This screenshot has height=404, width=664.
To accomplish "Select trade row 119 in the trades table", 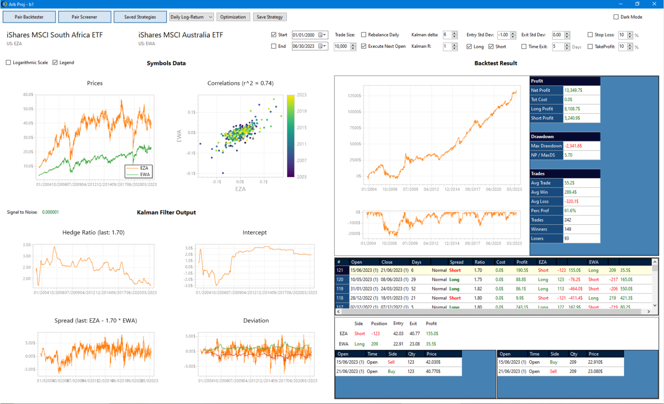I will [x=494, y=289].
